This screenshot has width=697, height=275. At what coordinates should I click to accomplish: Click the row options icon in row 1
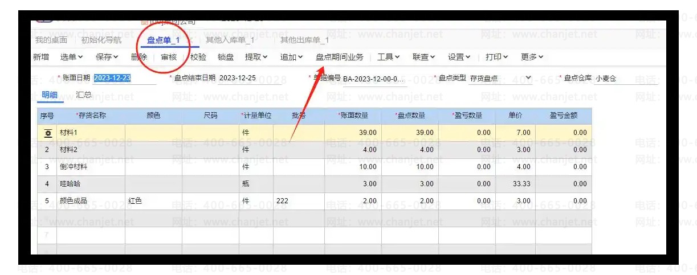pos(48,133)
